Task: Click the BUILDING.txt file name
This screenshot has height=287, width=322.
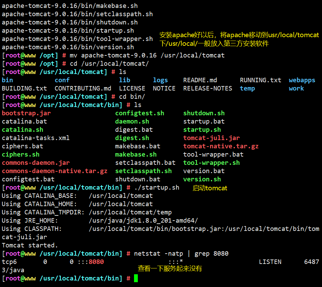Action: click(24, 88)
